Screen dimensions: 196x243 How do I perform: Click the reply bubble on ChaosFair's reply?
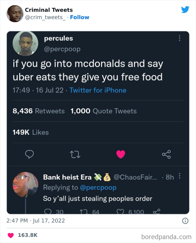click(x=48, y=212)
